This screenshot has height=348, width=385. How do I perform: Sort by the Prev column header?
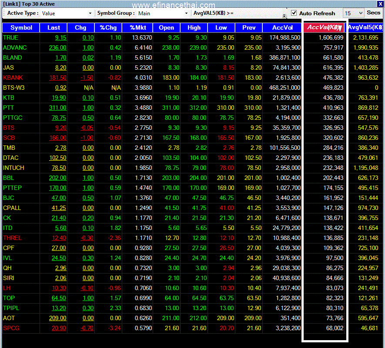pyautogui.click(x=249, y=27)
